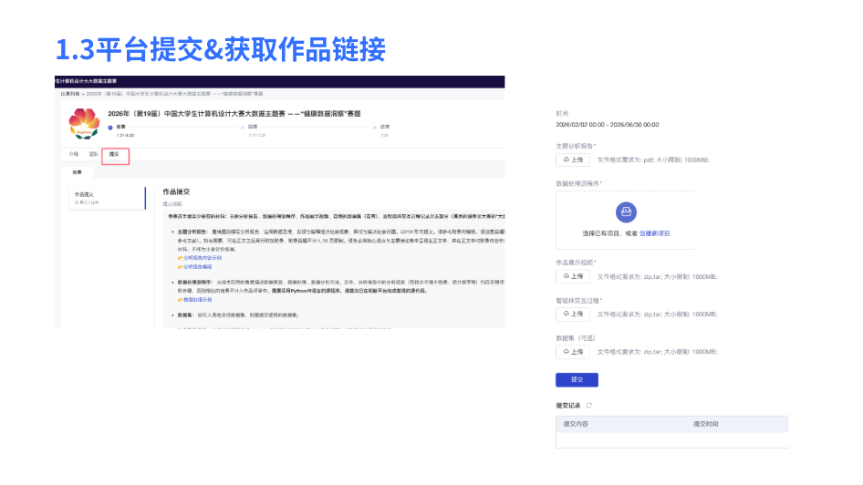The image size is (863, 485).
Task: Upload file for 主题分析报告
Action: pos(573,160)
